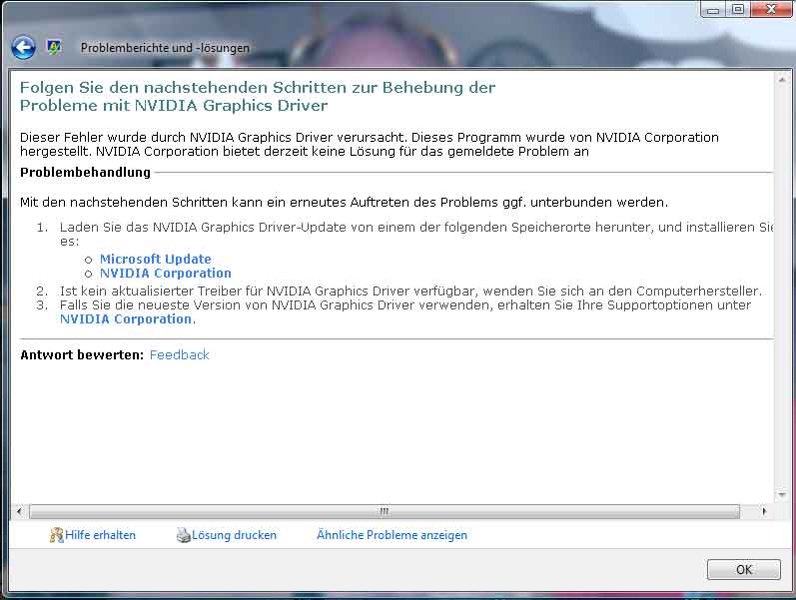
Task: Click the Antwort bewerten label
Action: (82, 354)
